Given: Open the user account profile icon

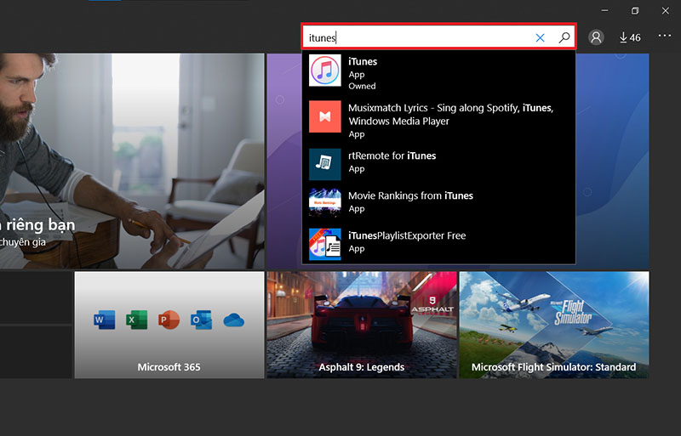Looking at the screenshot, I should click(596, 37).
